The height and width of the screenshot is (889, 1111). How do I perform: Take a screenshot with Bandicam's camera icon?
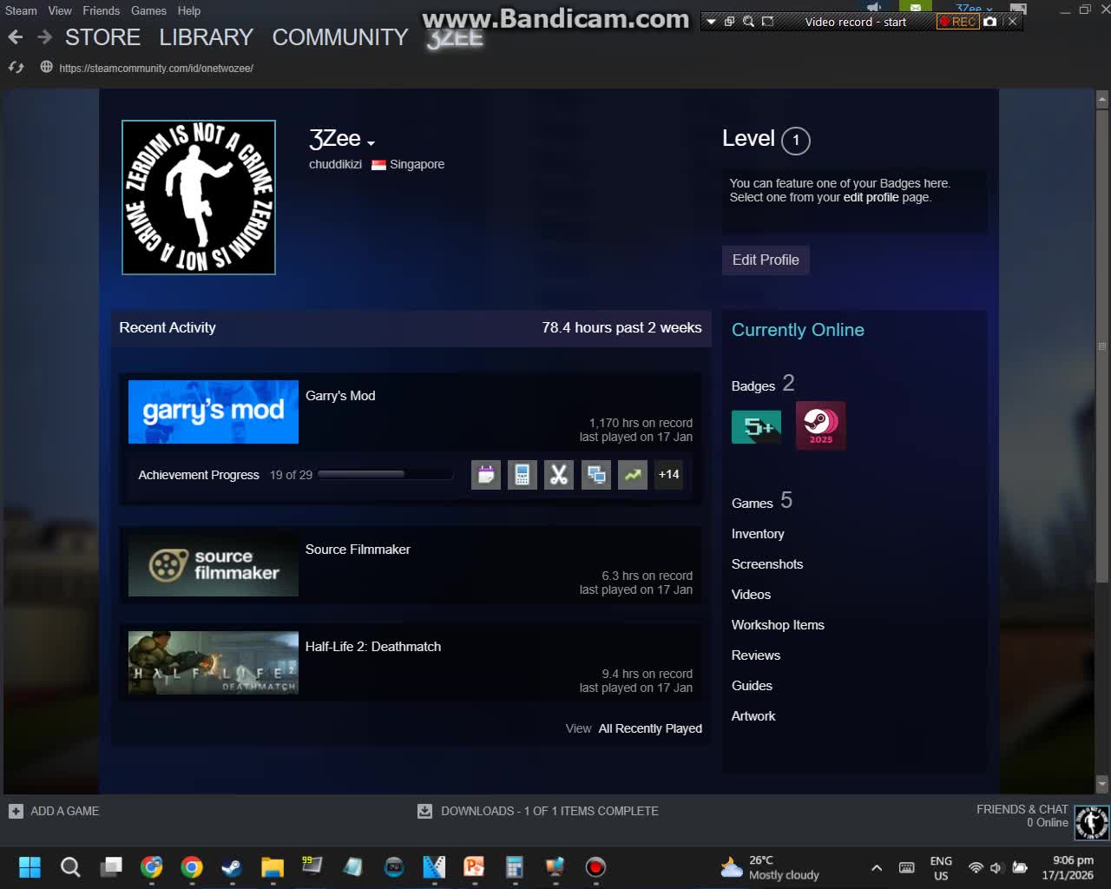[990, 22]
